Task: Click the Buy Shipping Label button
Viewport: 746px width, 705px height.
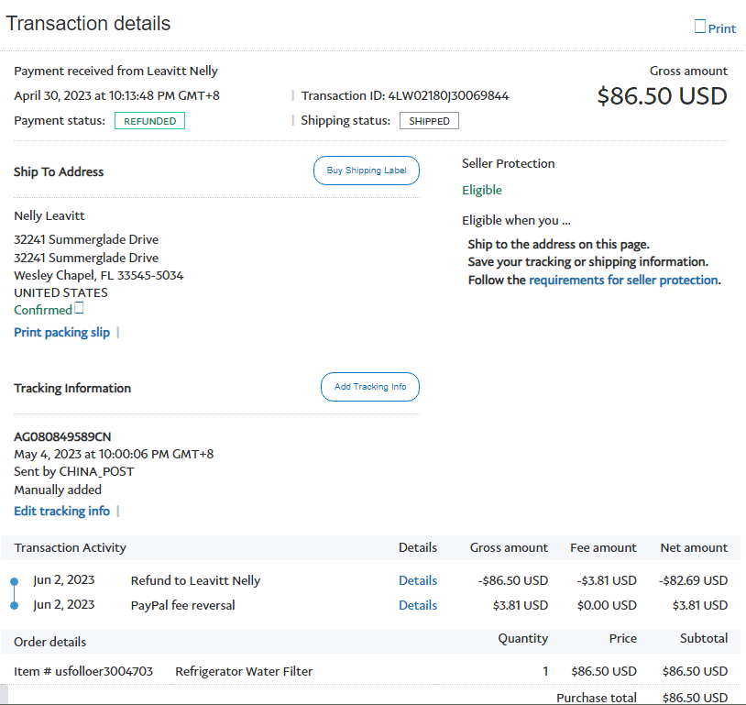Action: (x=367, y=171)
